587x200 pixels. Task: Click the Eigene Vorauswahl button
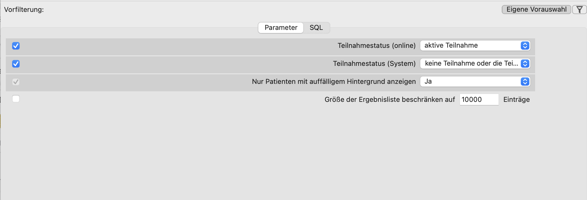(x=536, y=10)
